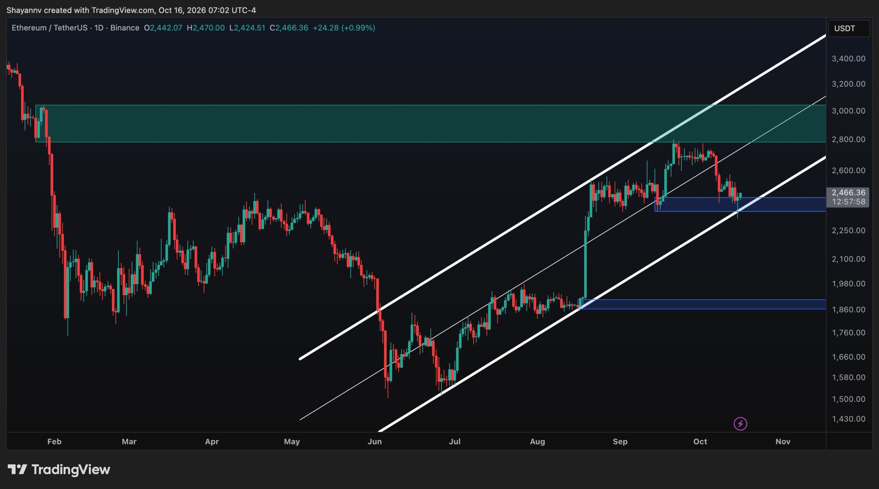The image size is (879, 489).
Task: Click the Ethereum / TetherUS symbol title
Action: [x=75, y=28]
